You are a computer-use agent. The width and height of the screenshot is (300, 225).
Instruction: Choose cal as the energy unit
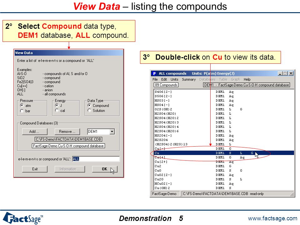point(57,110)
